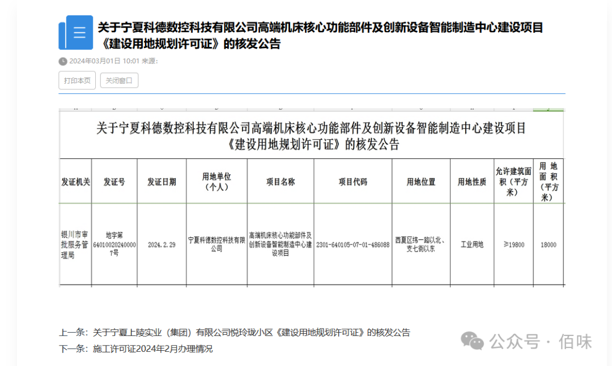The width and height of the screenshot is (612, 366).
Task: Open the next article 施工许可证2024年2月办理情况
Action: [152, 348]
